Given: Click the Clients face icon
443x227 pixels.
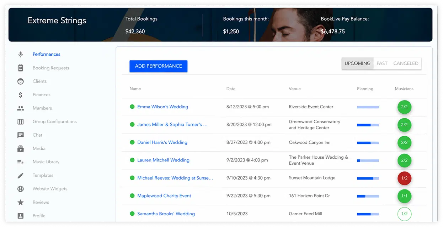Looking at the screenshot, I should pyautogui.click(x=21, y=81).
